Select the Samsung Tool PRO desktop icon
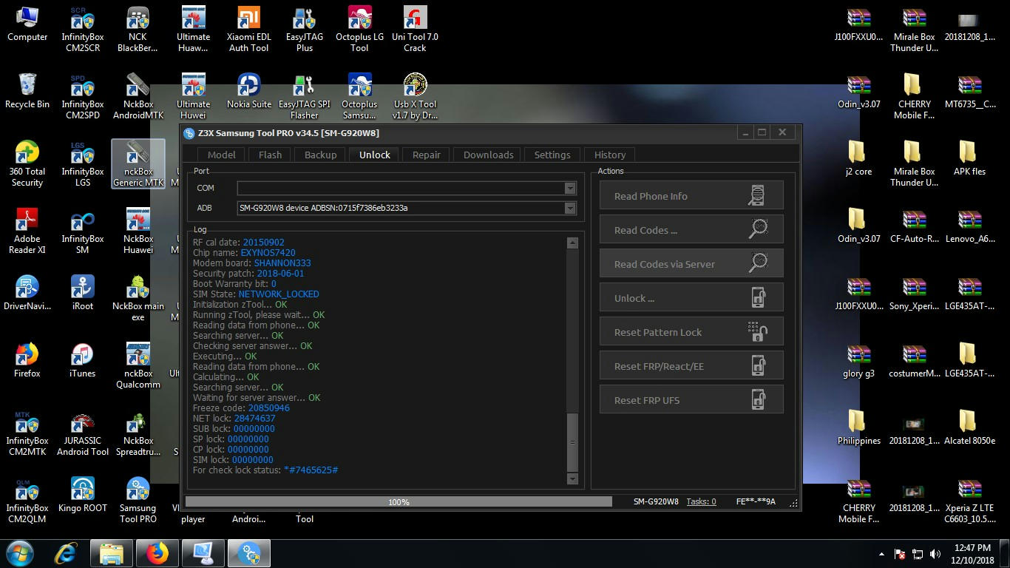This screenshot has height=568, width=1010. pyautogui.click(x=138, y=501)
